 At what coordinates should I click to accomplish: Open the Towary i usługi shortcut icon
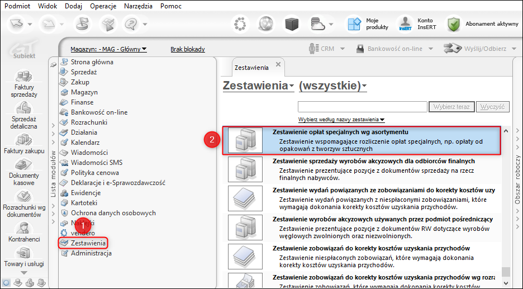click(23, 253)
